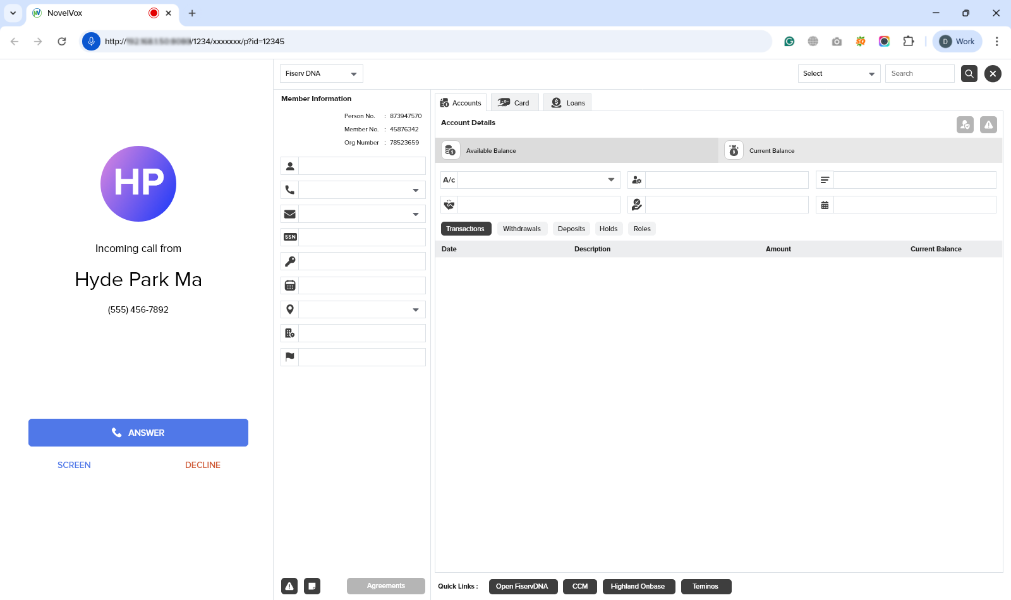Switch to the Loans tab
This screenshot has height=600, width=1011.
coord(567,102)
